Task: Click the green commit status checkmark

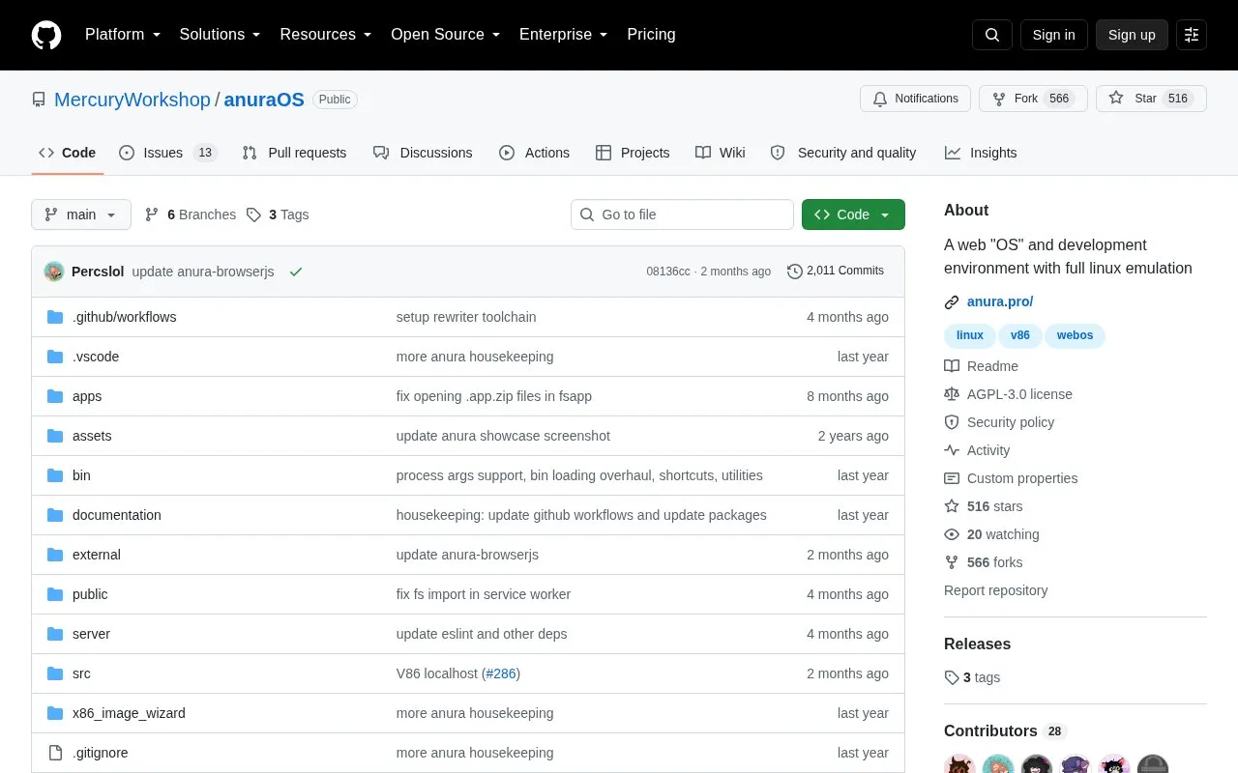Action: (296, 272)
